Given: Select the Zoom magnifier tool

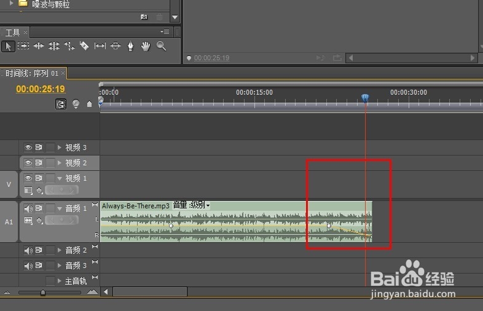Looking at the screenshot, I should click(161, 46).
